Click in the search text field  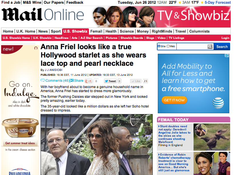192,47
